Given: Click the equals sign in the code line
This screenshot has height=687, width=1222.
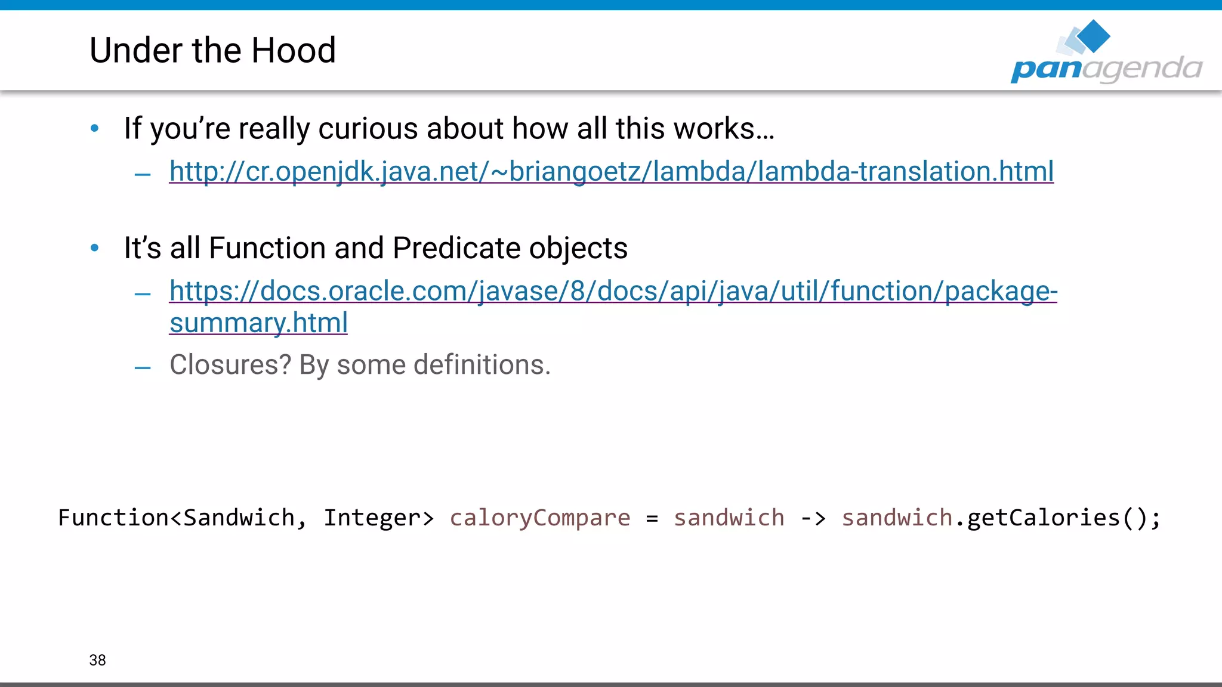Looking at the screenshot, I should click(652, 519).
